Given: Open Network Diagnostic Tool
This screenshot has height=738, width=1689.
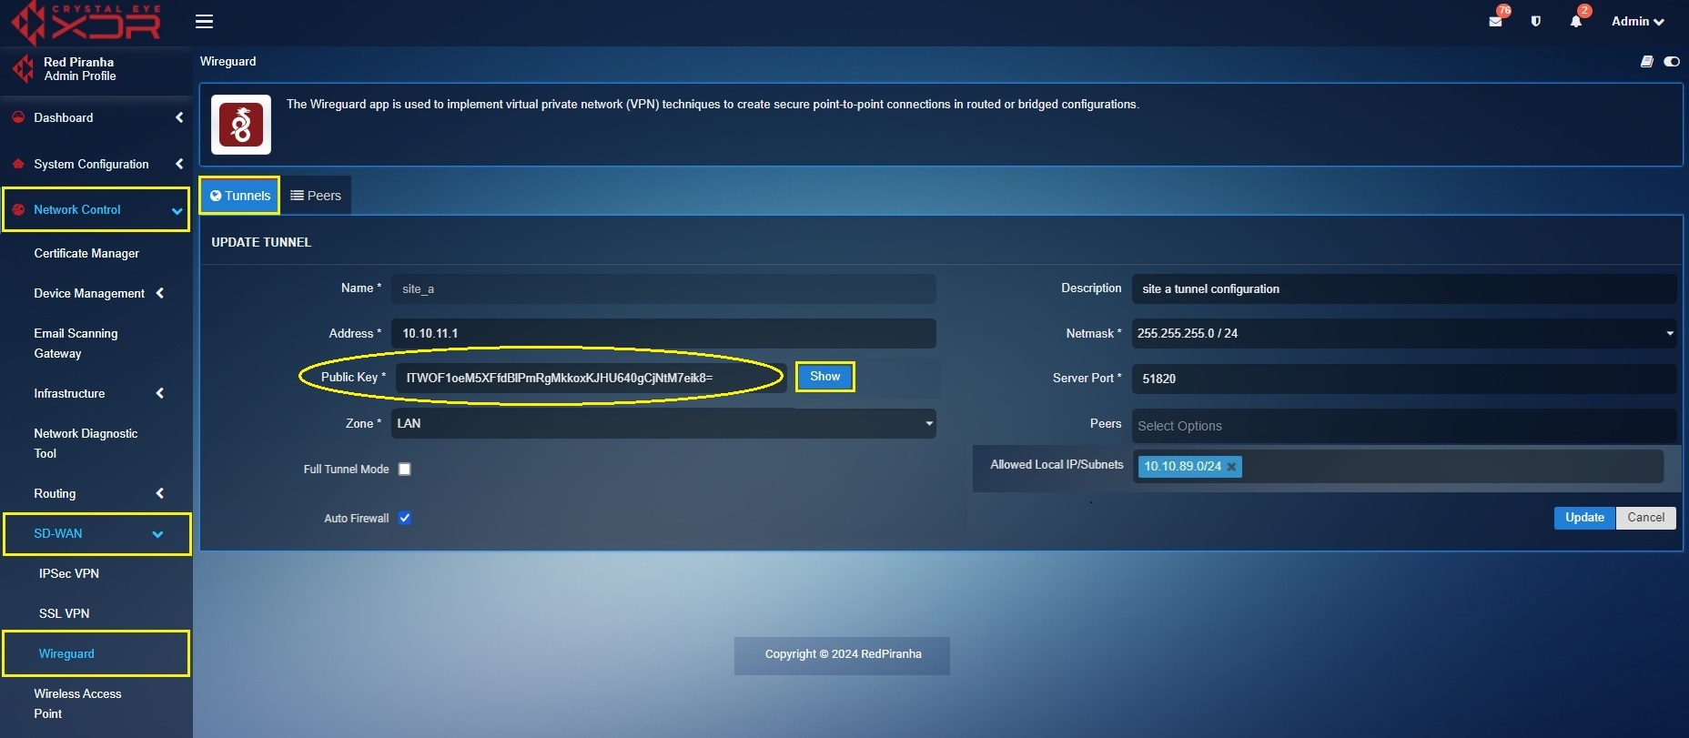Looking at the screenshot, I should pyautogui.click(x=86, y=443).
